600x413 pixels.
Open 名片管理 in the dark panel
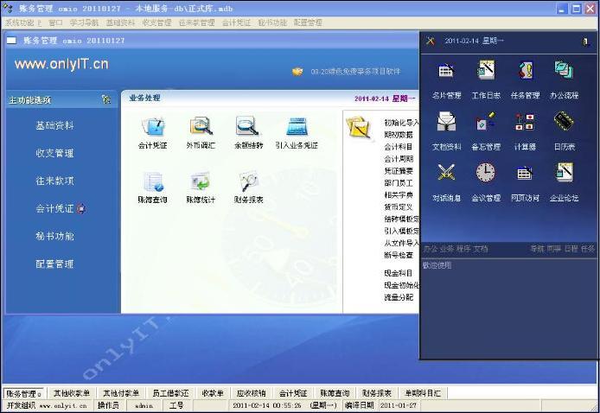pyautogui.click(x=446, y=70)
